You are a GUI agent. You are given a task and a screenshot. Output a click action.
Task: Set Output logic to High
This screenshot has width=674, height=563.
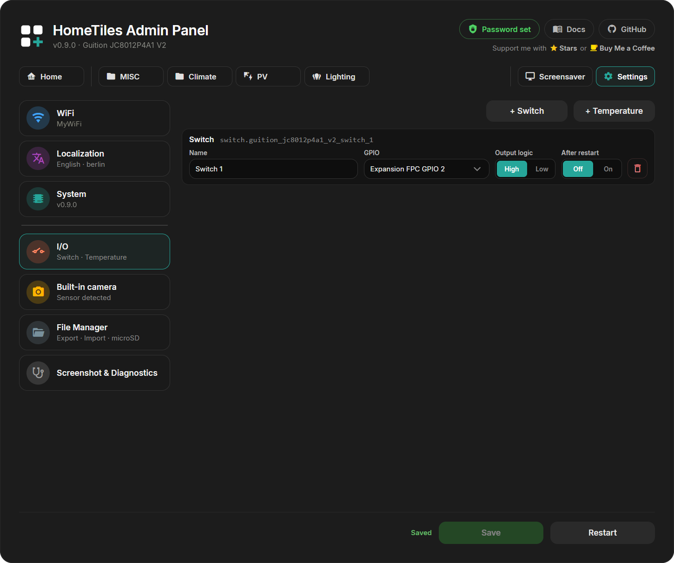pos(512,169)
